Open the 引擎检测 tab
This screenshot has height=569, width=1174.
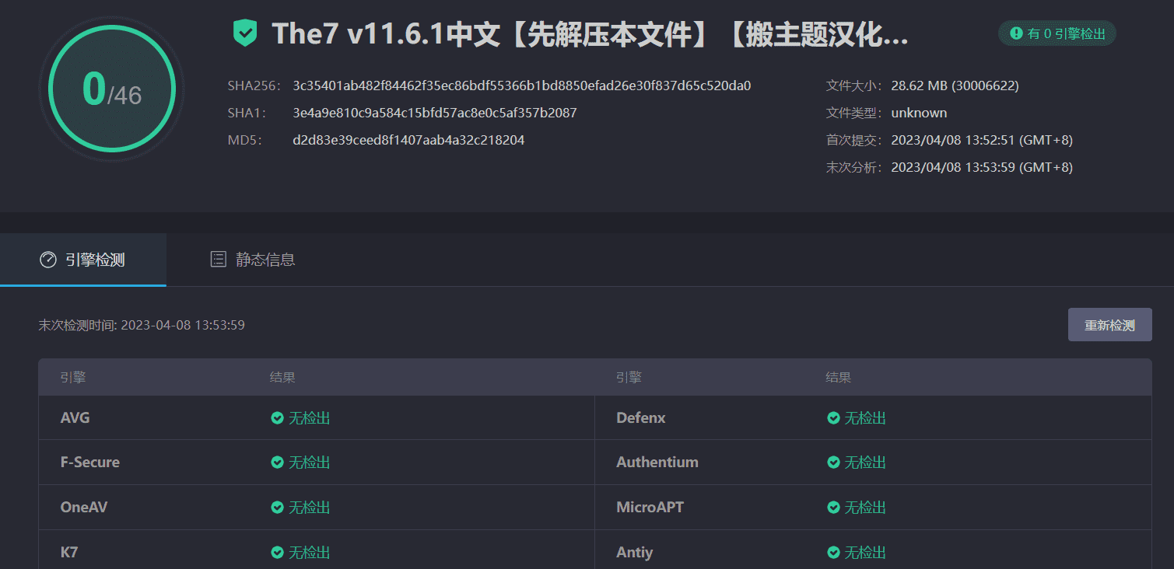click(x=83, y=260)
